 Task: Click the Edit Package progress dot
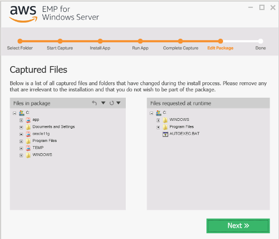[221, 41]
